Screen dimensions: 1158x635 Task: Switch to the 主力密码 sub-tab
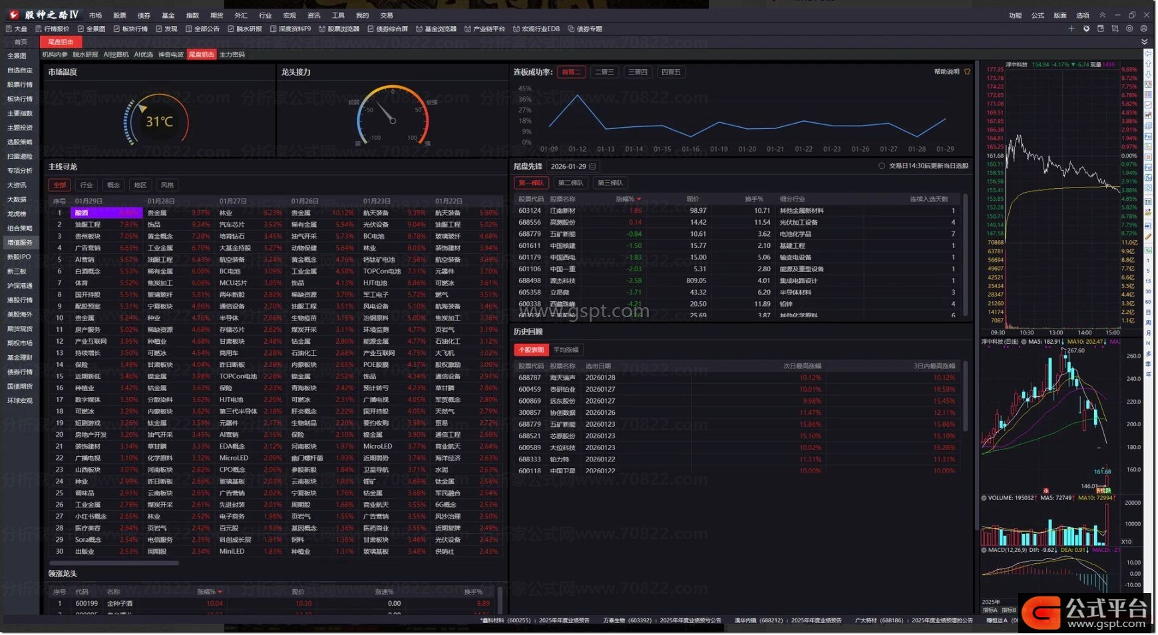232,55
